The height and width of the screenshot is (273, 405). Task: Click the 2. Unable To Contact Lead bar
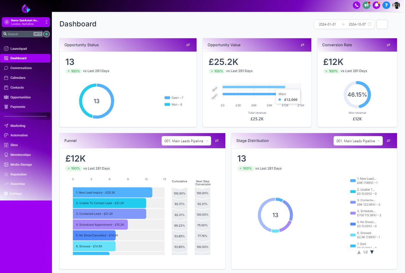click(109, 203)
